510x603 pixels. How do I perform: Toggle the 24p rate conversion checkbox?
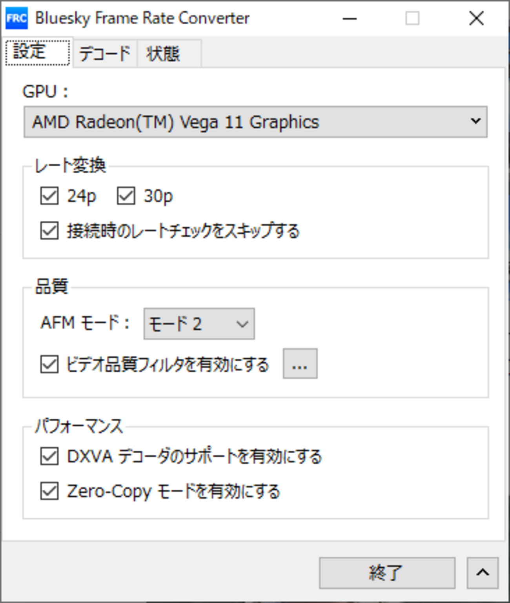pos(49,196)
